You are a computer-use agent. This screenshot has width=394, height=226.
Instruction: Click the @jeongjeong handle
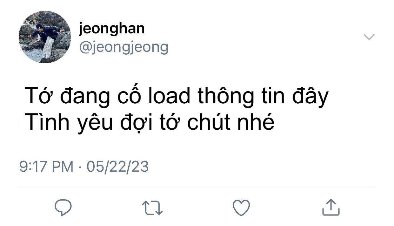tap(123, 47)
